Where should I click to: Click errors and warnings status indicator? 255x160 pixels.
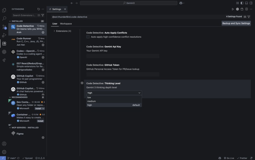[x=40, y=158]
